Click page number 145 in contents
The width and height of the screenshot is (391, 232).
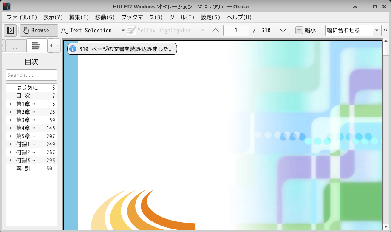point(51,128)
